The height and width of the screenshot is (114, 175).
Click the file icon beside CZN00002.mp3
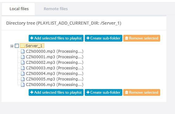coord(23,63)
